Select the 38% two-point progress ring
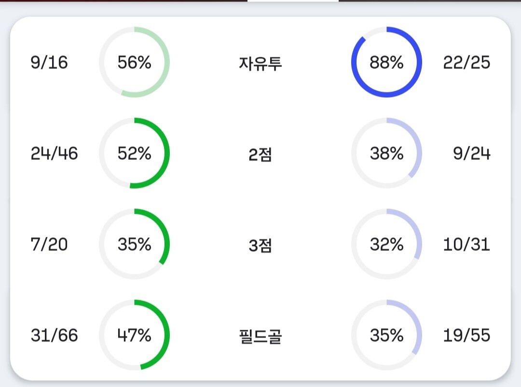Viewport: 521px width, 387px height. tap(386, 153)
